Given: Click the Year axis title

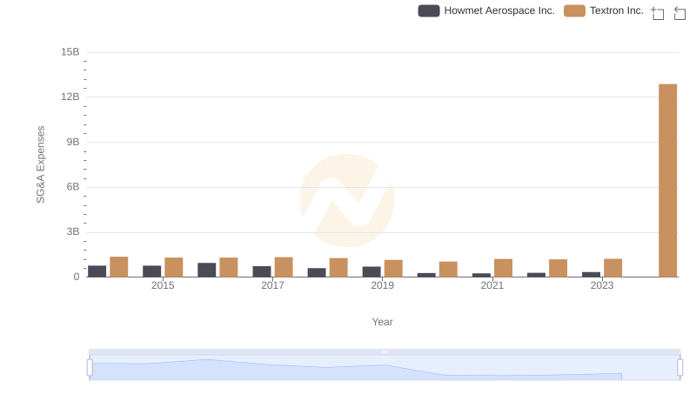Looking at the screenshot, I should click(382, 322).
